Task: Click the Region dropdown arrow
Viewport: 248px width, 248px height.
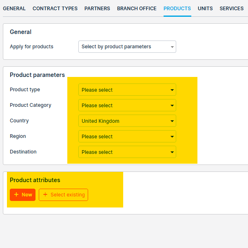Action: click(172, 137)
